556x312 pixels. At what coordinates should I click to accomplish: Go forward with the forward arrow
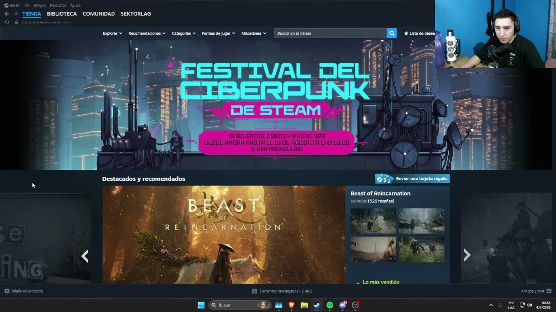(x=16, y=14)
